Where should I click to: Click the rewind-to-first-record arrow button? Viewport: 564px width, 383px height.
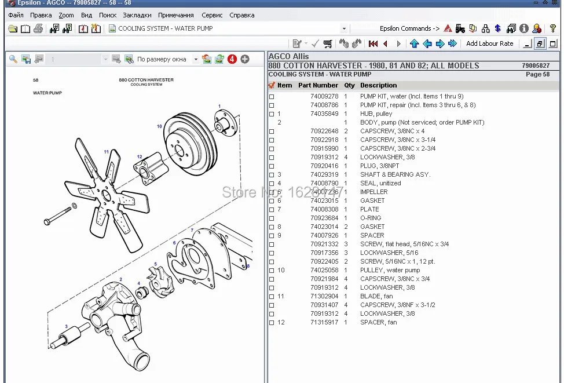pos(372,43)
